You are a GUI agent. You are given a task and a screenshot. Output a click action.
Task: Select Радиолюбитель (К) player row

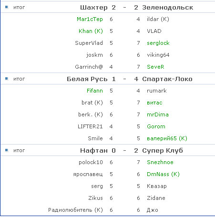coord(107,210)
